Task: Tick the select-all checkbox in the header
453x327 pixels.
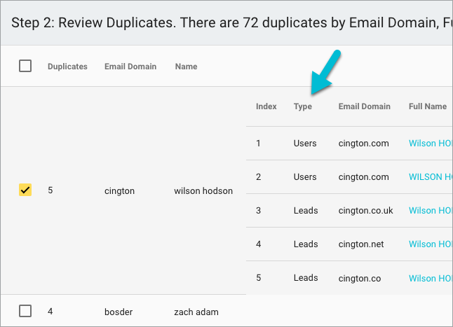Action: tap(25, 66)
